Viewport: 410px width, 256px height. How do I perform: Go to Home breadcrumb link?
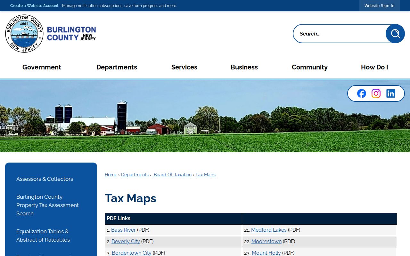click(x=111, y=175)
